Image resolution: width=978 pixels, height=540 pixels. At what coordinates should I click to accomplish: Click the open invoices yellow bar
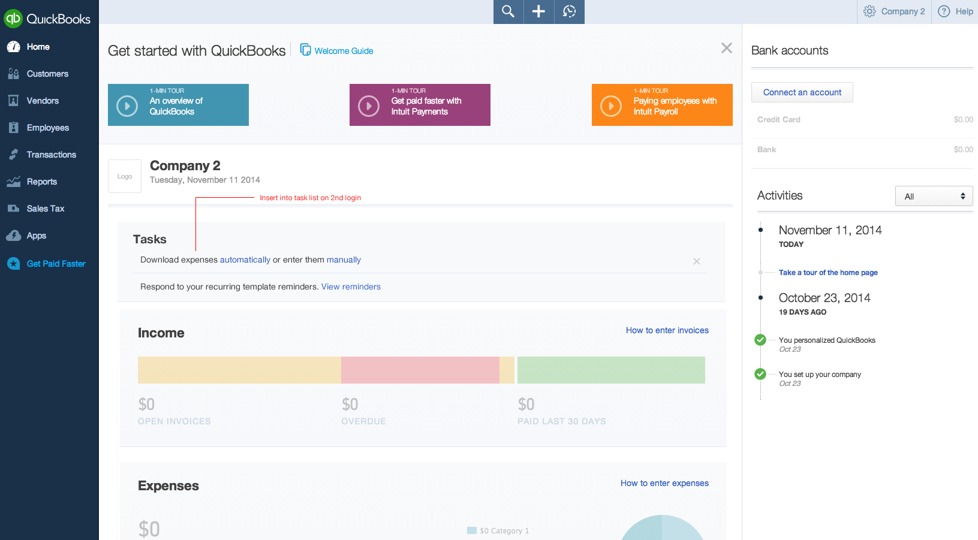tap(239, 370)
